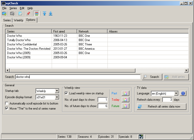194x140 pixels.
Task: Toggle Automatically scroll episode list to bottom
Action: [x=7, y=103]
